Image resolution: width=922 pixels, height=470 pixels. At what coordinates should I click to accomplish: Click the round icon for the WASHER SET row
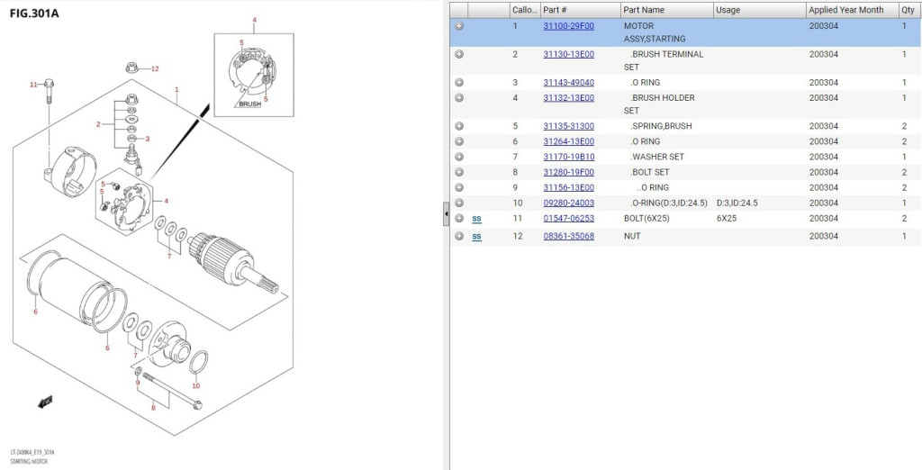click(x=459, y=157)
